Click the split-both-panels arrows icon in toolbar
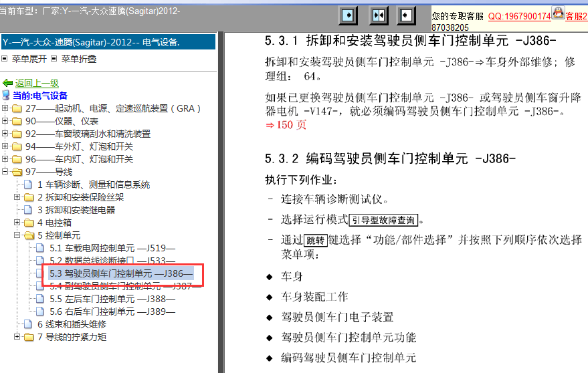Screen dimensions: 588x373 (x=379, y=16)
